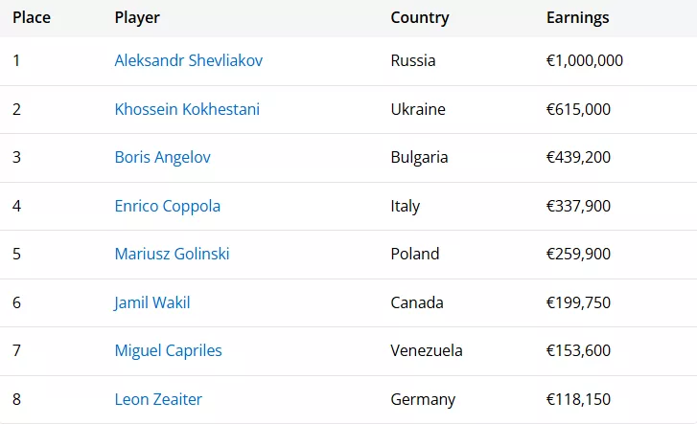
Task: Select the Enrico Coppola link
Action: [x=168, y=206]
